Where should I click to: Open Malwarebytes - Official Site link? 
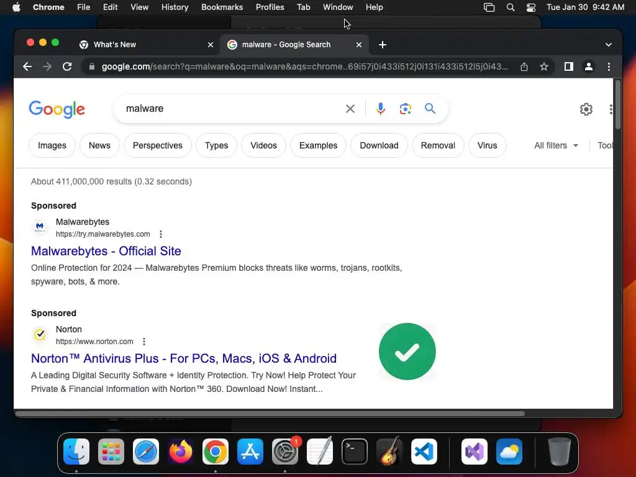click(106, 251)
